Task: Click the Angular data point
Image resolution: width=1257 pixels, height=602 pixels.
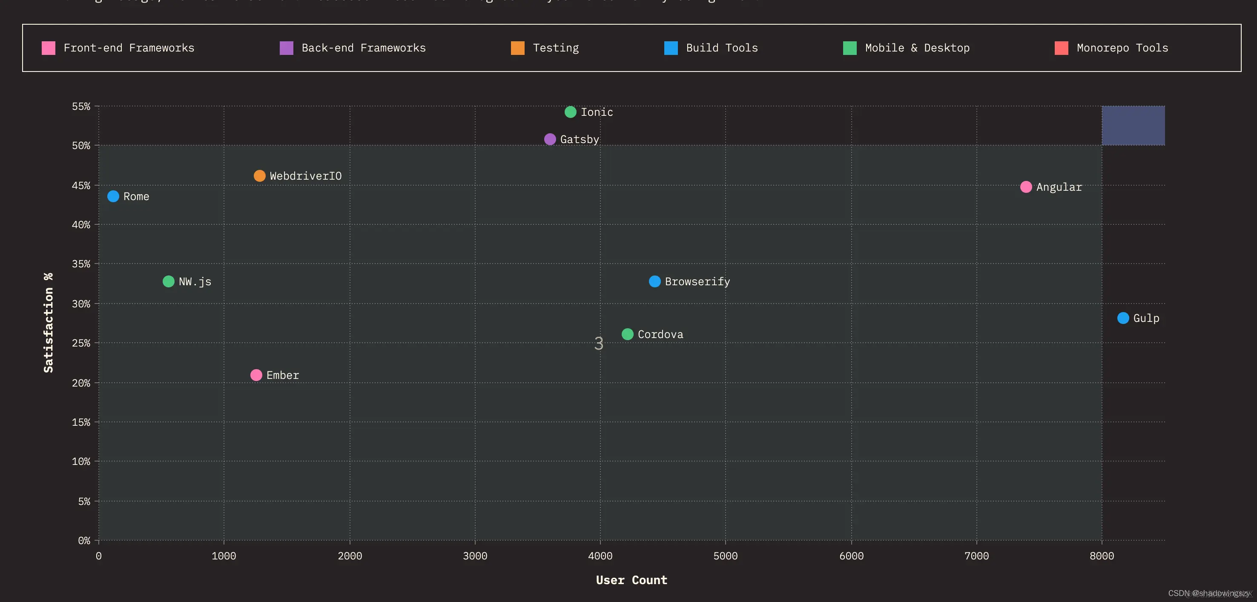Action: coord(1026,187)
